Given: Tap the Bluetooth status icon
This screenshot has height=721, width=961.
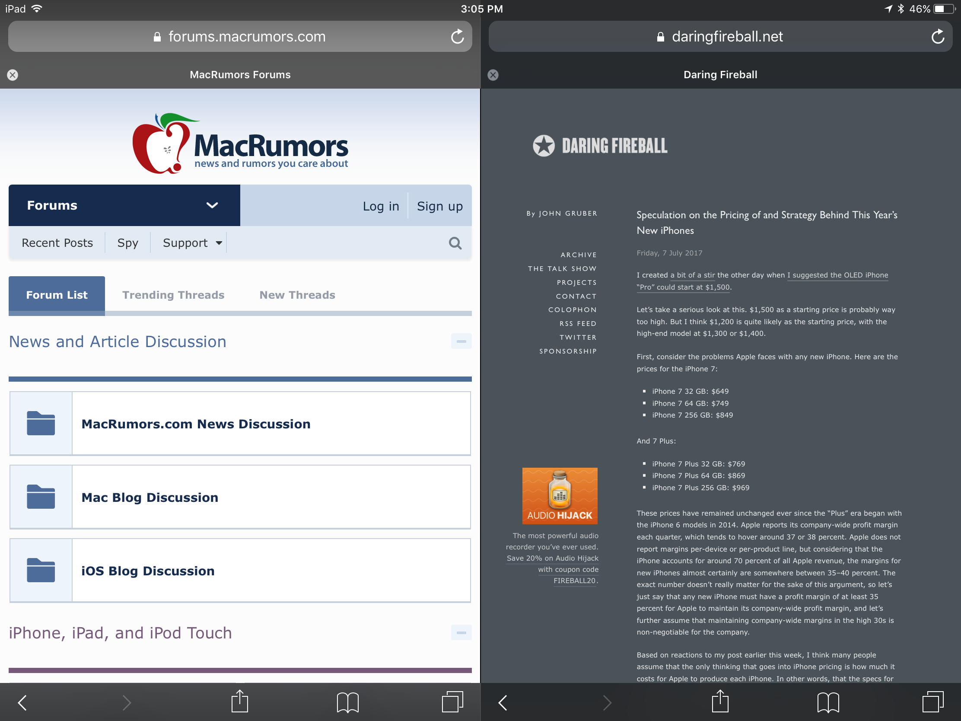Looking at the screenshot, I should pos(901,9).
